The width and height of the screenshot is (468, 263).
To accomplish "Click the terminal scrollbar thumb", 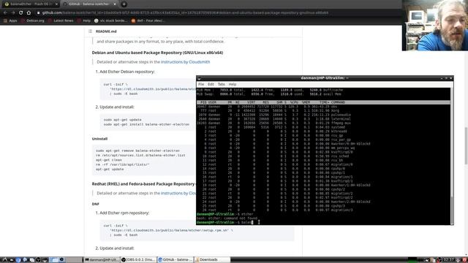I will pos(452,210).
